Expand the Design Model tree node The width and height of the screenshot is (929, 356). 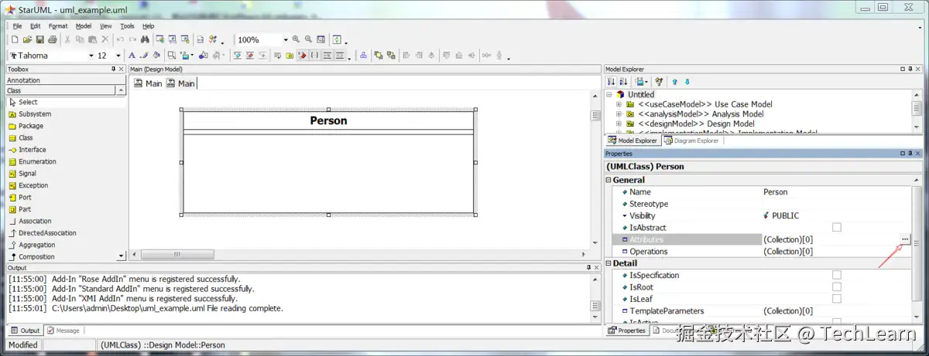(619, 124)
